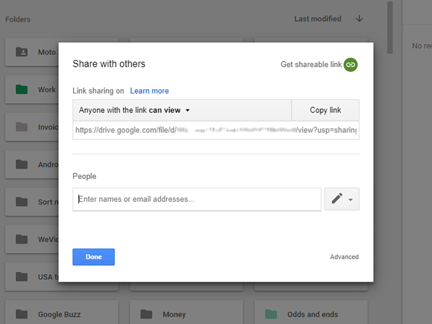Viewport: 432px width, 324px height.
Task: Open Advanced sharing settings
Action: 344,257
